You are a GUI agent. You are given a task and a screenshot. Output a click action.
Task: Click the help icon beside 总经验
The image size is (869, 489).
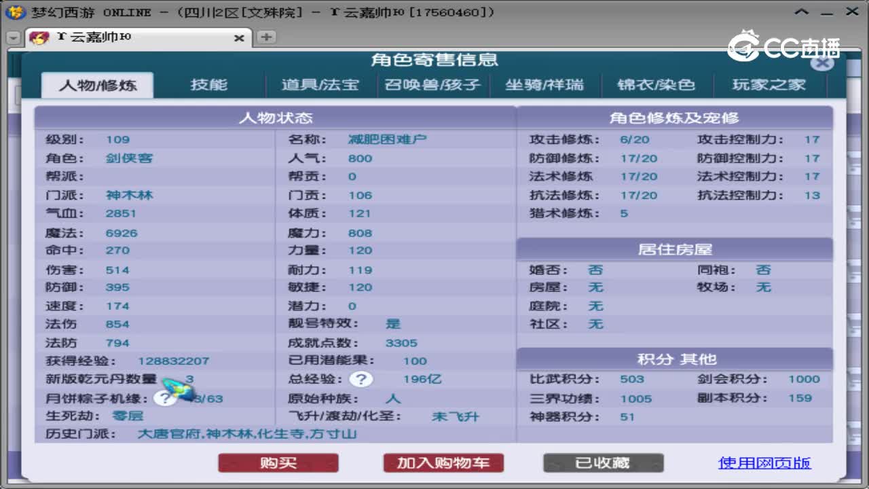pyautogui.click(x=360, y=379)
